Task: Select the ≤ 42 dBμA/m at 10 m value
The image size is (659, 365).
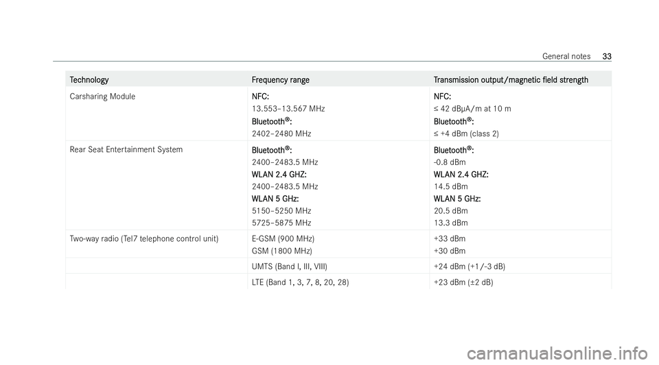Action: coord(472,108)
